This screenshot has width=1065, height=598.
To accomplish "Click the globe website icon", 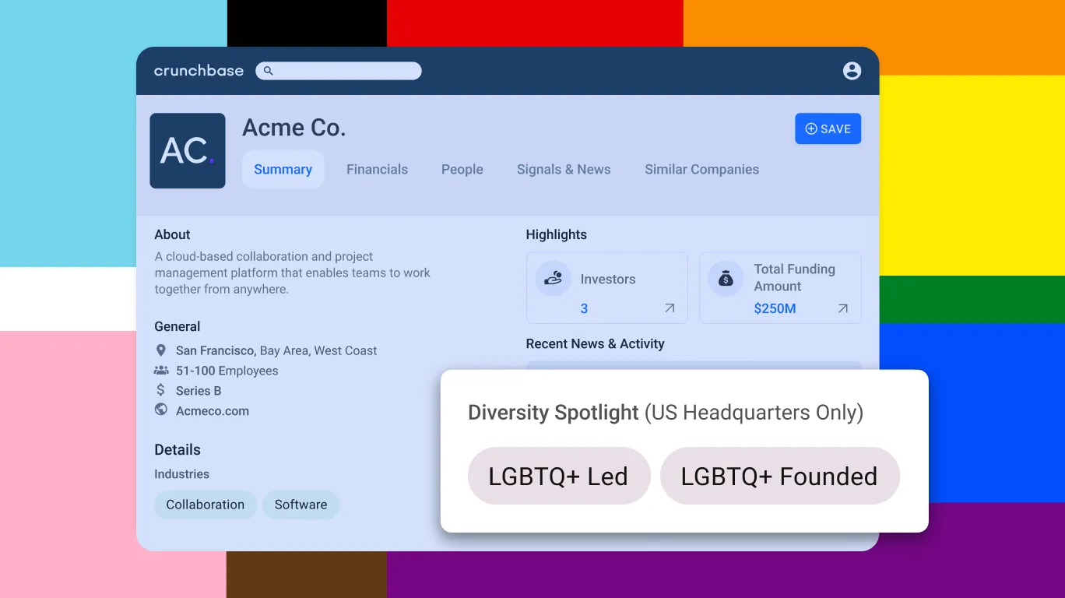I will click(161, 410).
